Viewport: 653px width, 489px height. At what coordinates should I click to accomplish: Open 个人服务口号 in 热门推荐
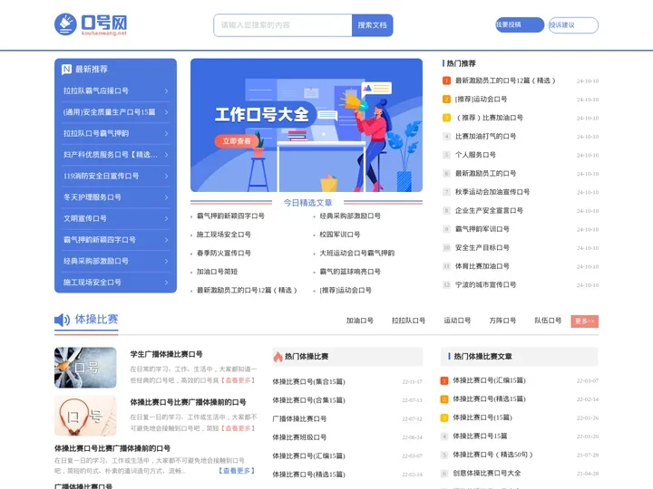pos(475,155)
